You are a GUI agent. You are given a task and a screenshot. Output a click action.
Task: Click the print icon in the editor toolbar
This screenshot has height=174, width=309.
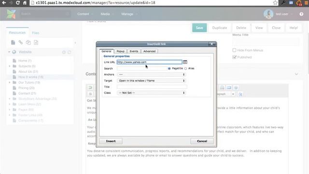[x=222, y=87]
